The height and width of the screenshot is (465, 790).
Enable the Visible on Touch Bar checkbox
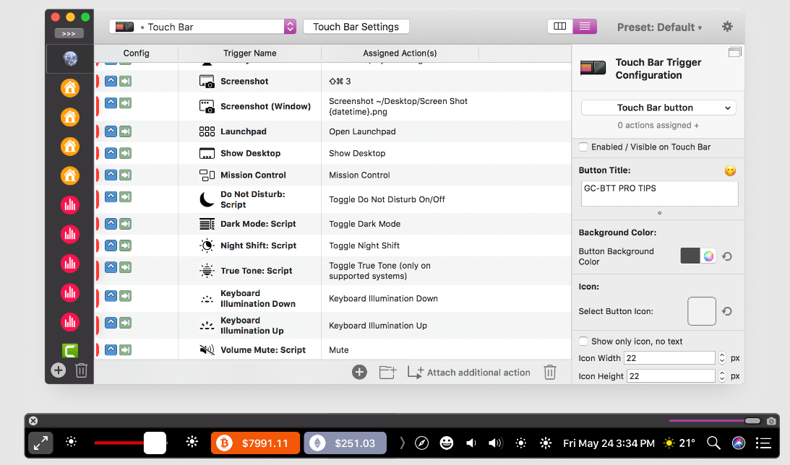[583, 147]
